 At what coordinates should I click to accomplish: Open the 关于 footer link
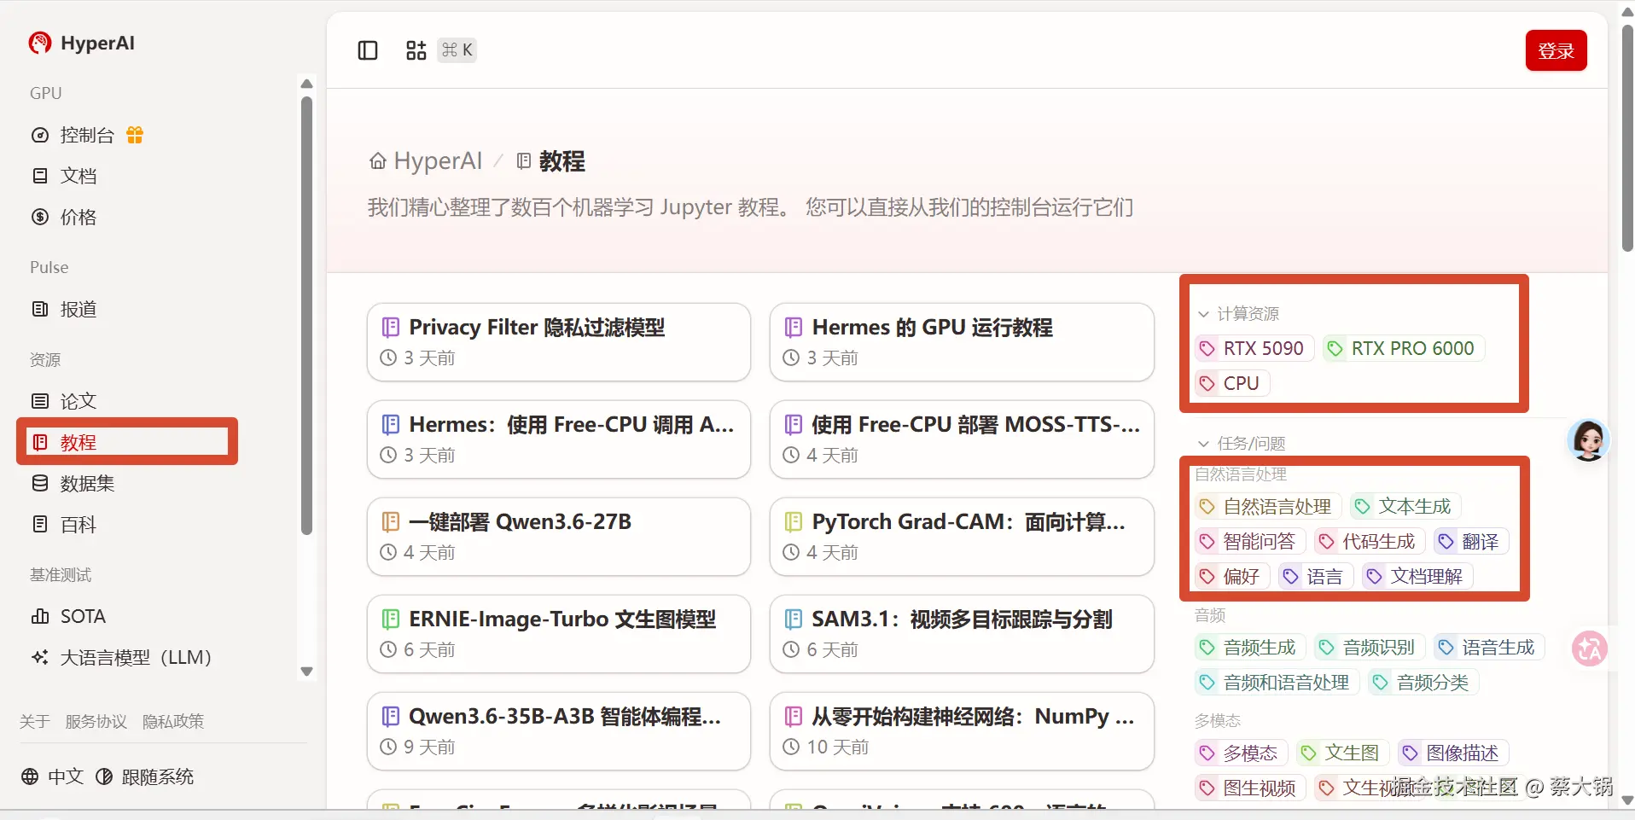tap(35, 721)
